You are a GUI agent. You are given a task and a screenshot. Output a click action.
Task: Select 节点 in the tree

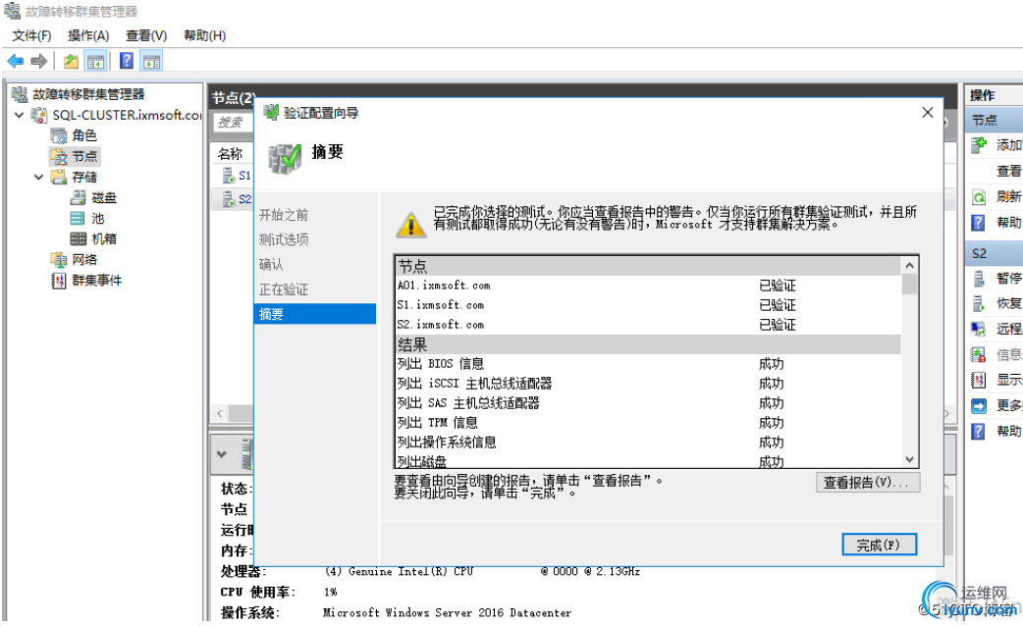(84, 157)
